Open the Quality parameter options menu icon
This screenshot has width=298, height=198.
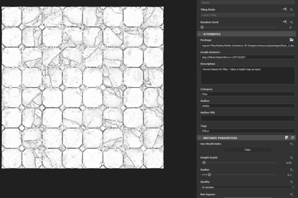pyautogui.click(x=292, y=182)
